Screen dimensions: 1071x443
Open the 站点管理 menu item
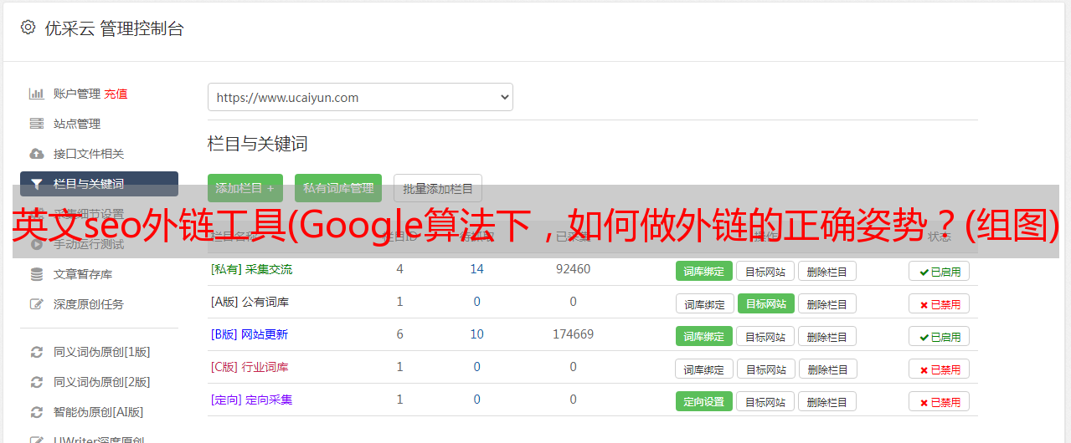pyautogui.click(x=77, y=124)
